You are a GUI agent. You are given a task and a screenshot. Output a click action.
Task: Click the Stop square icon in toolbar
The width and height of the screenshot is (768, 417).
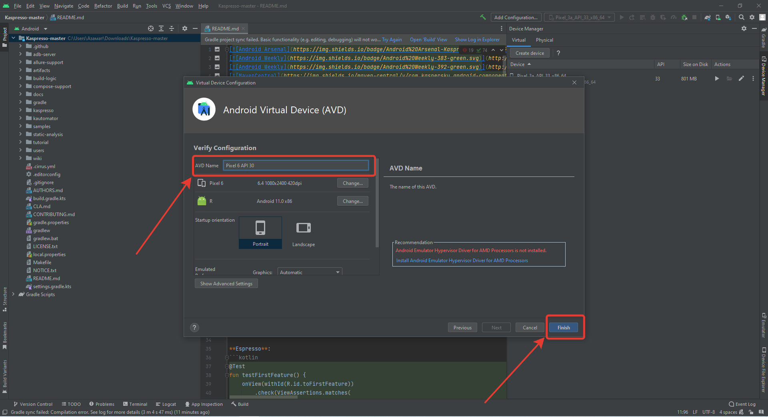click(694, 17)
